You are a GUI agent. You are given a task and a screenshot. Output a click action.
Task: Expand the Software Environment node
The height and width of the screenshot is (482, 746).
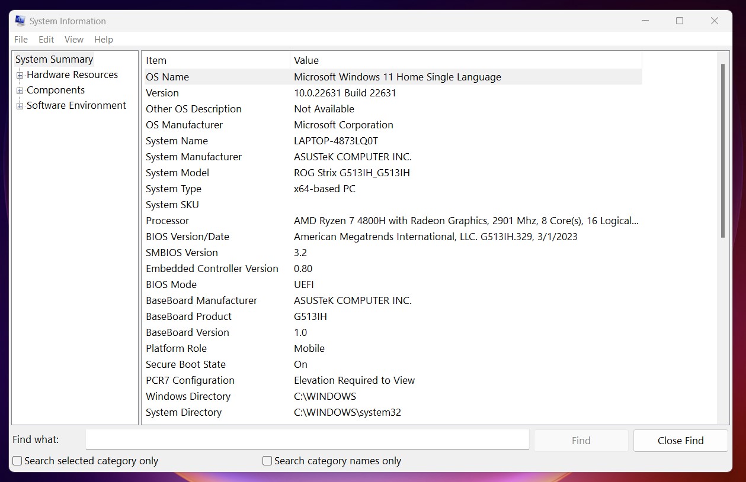coord(20,106)
